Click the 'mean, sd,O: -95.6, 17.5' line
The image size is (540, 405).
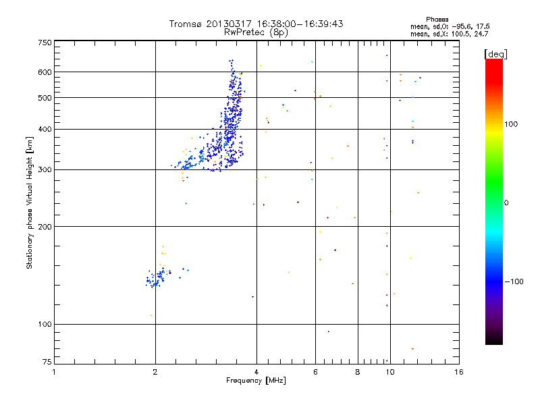pyautogui.click(x=450, y=26)
